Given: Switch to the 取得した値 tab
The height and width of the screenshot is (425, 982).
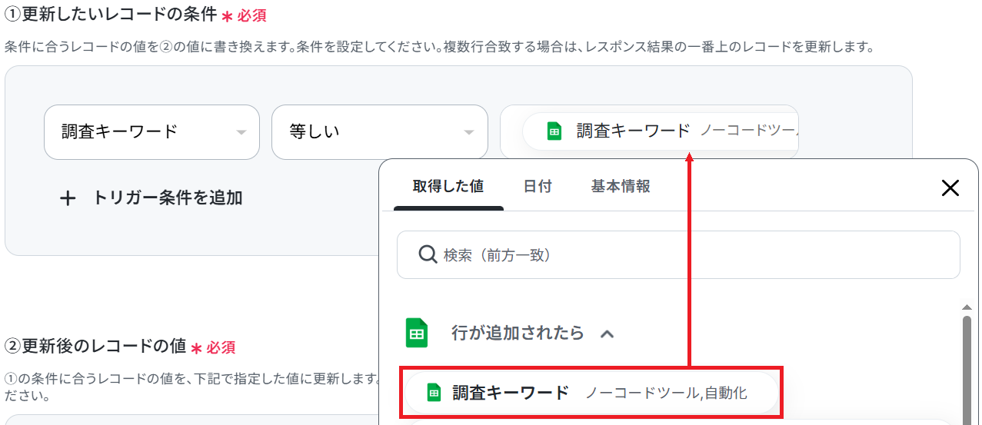Looking at the screenshot, I should [448, 186].
